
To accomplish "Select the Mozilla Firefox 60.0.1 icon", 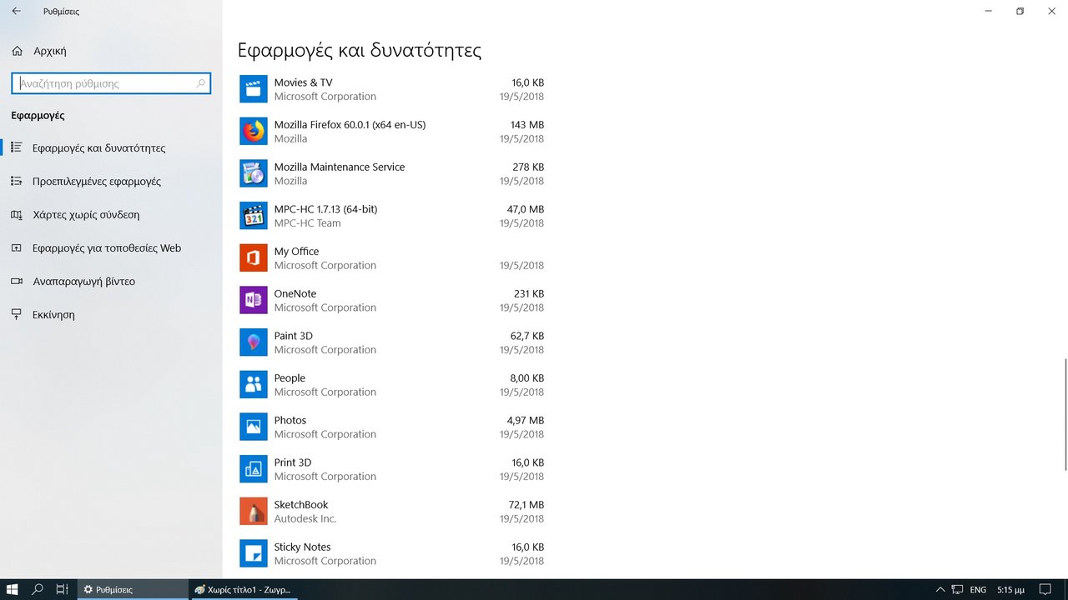I will [254, 132].
